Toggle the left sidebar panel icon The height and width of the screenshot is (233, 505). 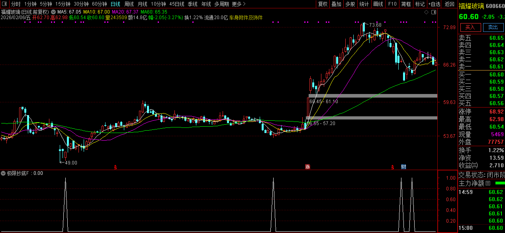[5, 4]
